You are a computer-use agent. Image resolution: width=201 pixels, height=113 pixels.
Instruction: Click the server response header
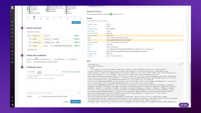(90, 45)
